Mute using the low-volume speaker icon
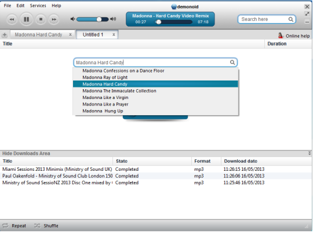The width and height of the screenshot is (313, 234). [72, 19]
